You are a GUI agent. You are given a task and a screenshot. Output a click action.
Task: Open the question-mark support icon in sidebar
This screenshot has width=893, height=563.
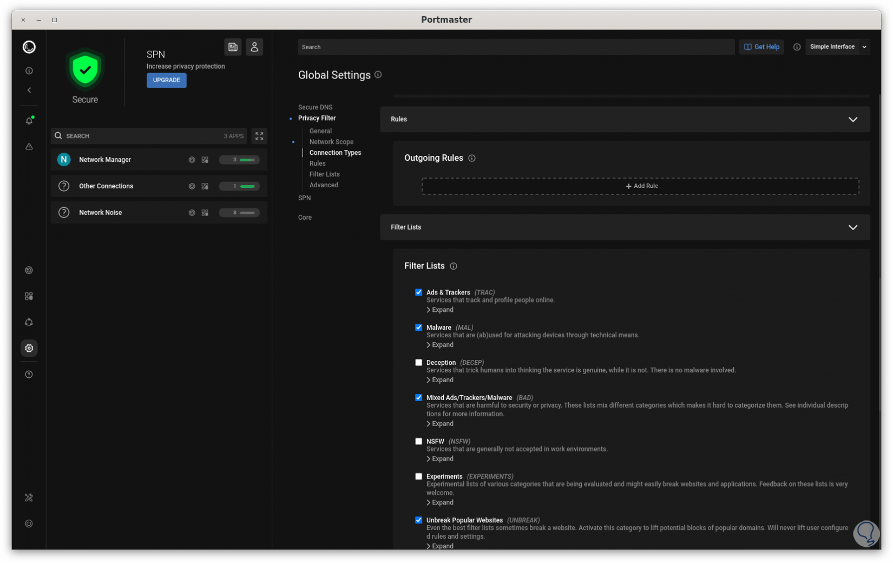point(29,375)
